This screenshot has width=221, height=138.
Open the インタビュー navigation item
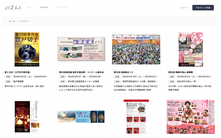click(x=61, y=7)
